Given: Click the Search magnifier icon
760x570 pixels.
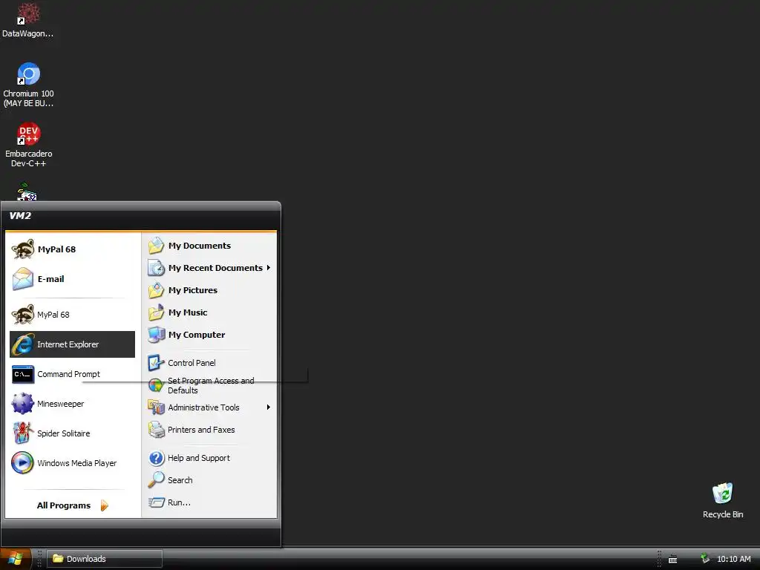Looking at the screenshot, I should [x=156, y=480].
